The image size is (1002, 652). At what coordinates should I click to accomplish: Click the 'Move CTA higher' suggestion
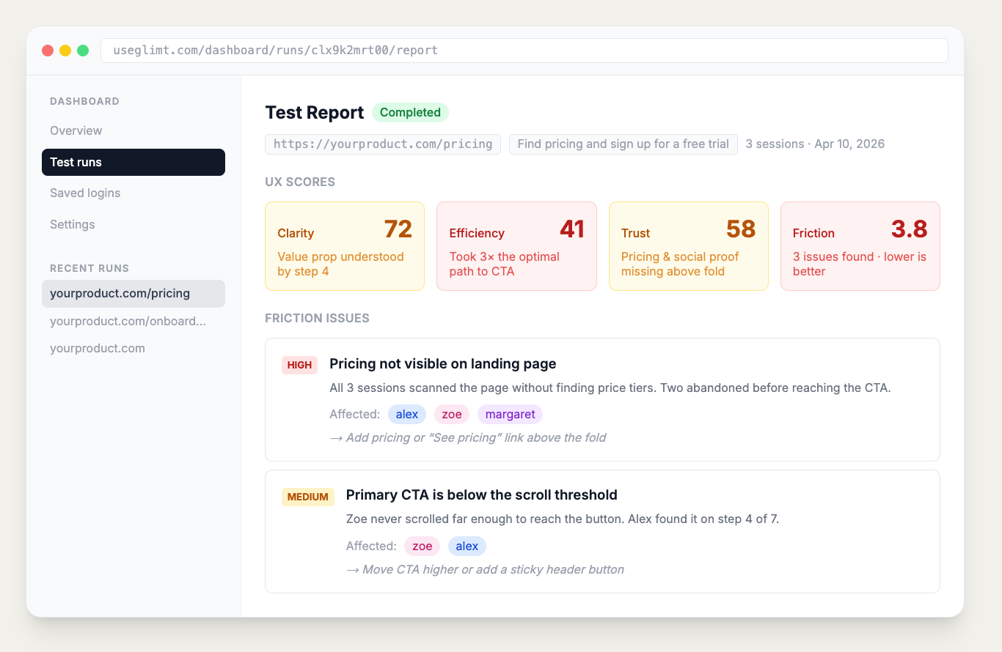tap(485, 569)
